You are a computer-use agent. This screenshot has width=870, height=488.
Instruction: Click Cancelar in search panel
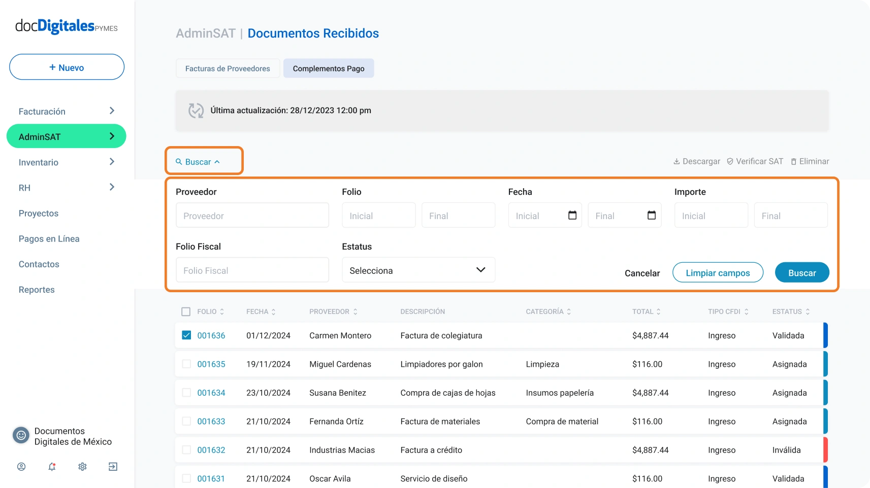click(x=642, y=273)
